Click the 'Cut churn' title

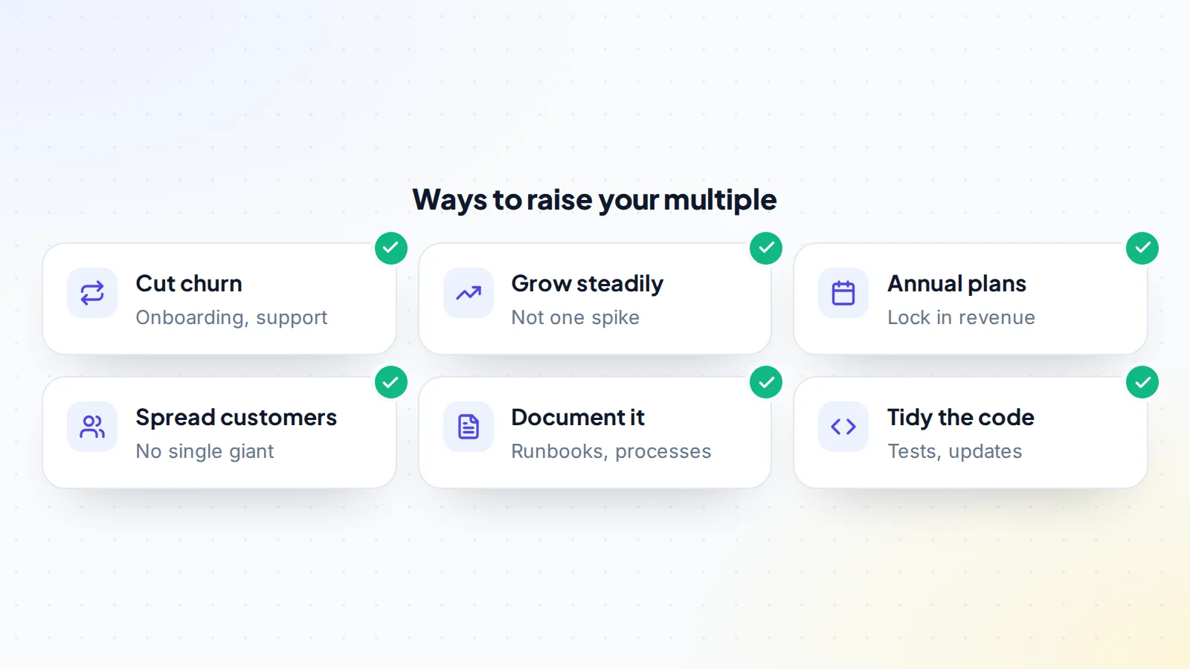coord(189,283)
